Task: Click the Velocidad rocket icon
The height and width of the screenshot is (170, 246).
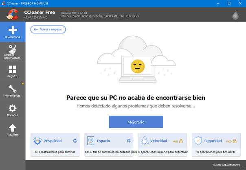Action: pos(145,141)
